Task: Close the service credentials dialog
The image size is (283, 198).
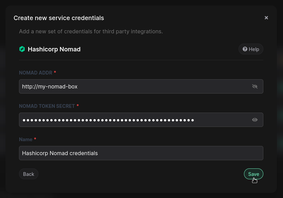Action: [266, 18]
